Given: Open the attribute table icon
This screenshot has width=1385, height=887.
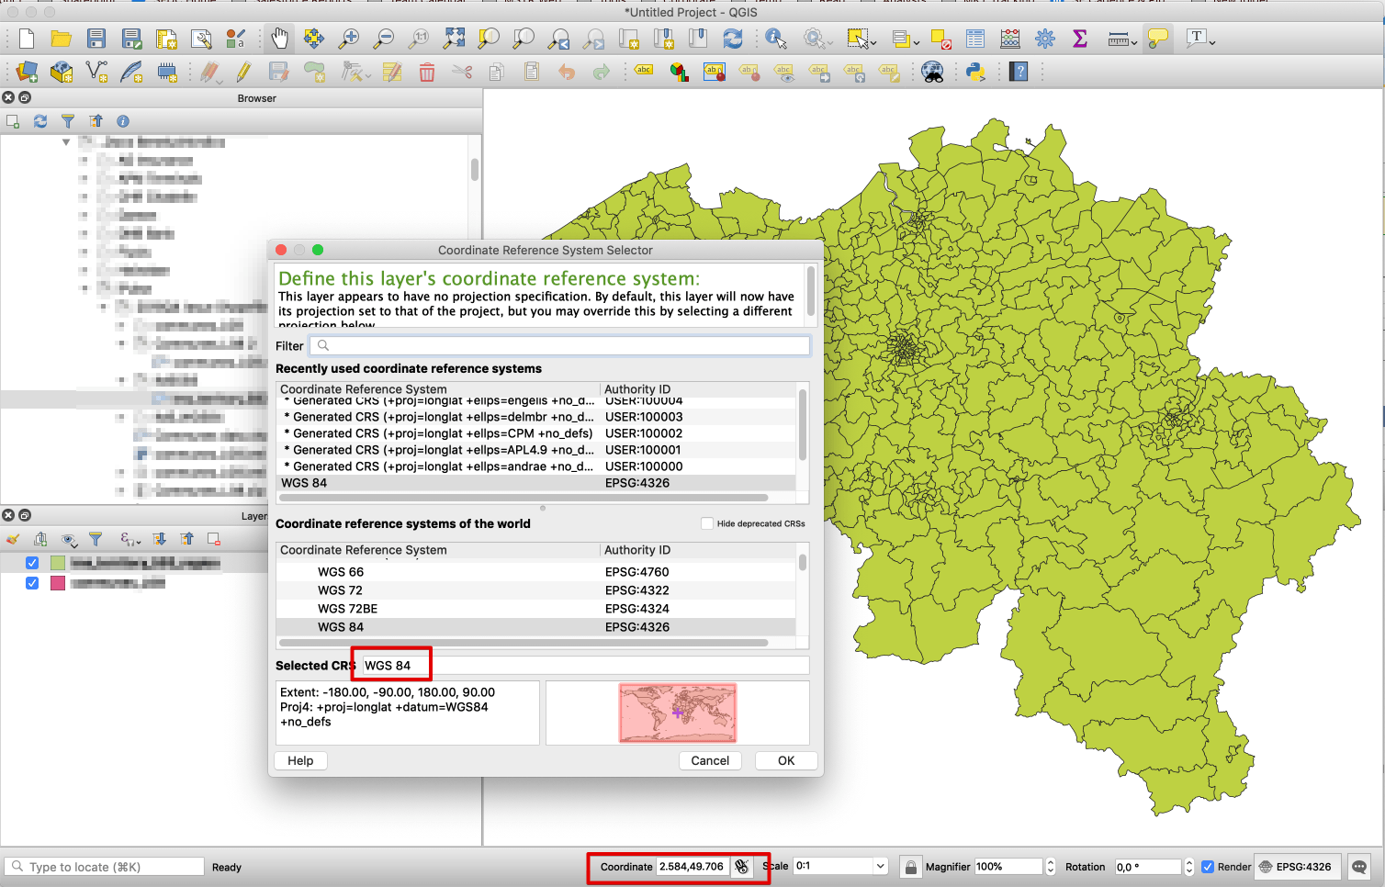Looking at the screenshot, I should click(975, 39).
